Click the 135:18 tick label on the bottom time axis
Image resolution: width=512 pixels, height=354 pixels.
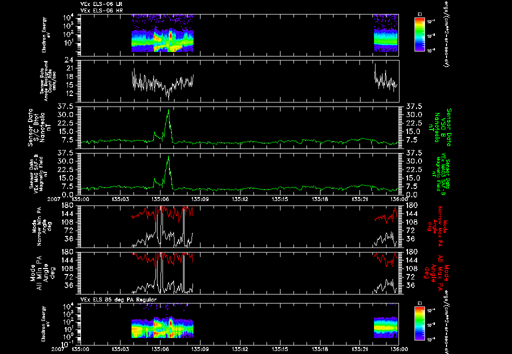(320, 349)
